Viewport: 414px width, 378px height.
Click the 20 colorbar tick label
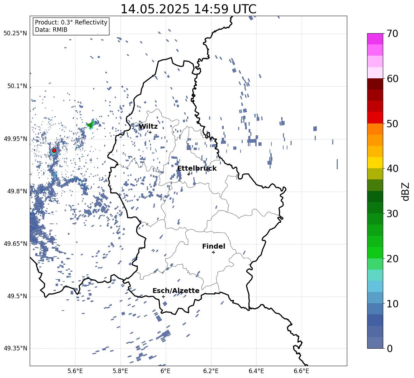pyautogui.click(x=392, y=259)
